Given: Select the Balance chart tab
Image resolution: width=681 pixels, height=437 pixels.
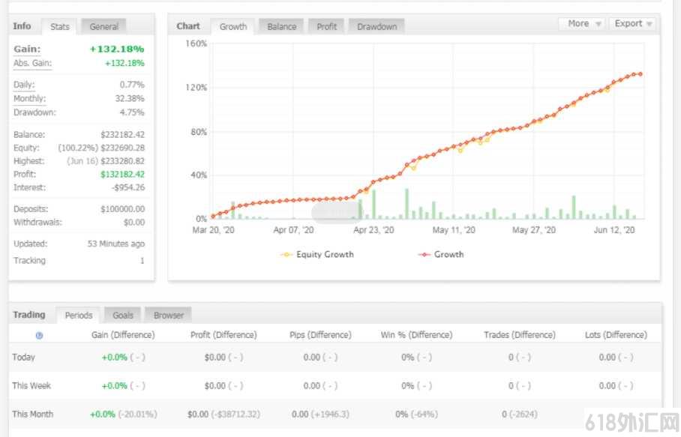Looking at the screenshot, I should [x=282, y=27].
